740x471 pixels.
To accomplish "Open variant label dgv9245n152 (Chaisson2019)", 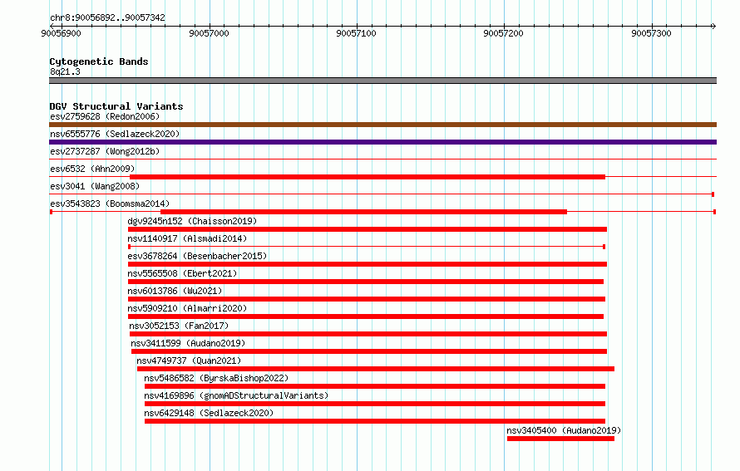I will pos(192,221).
